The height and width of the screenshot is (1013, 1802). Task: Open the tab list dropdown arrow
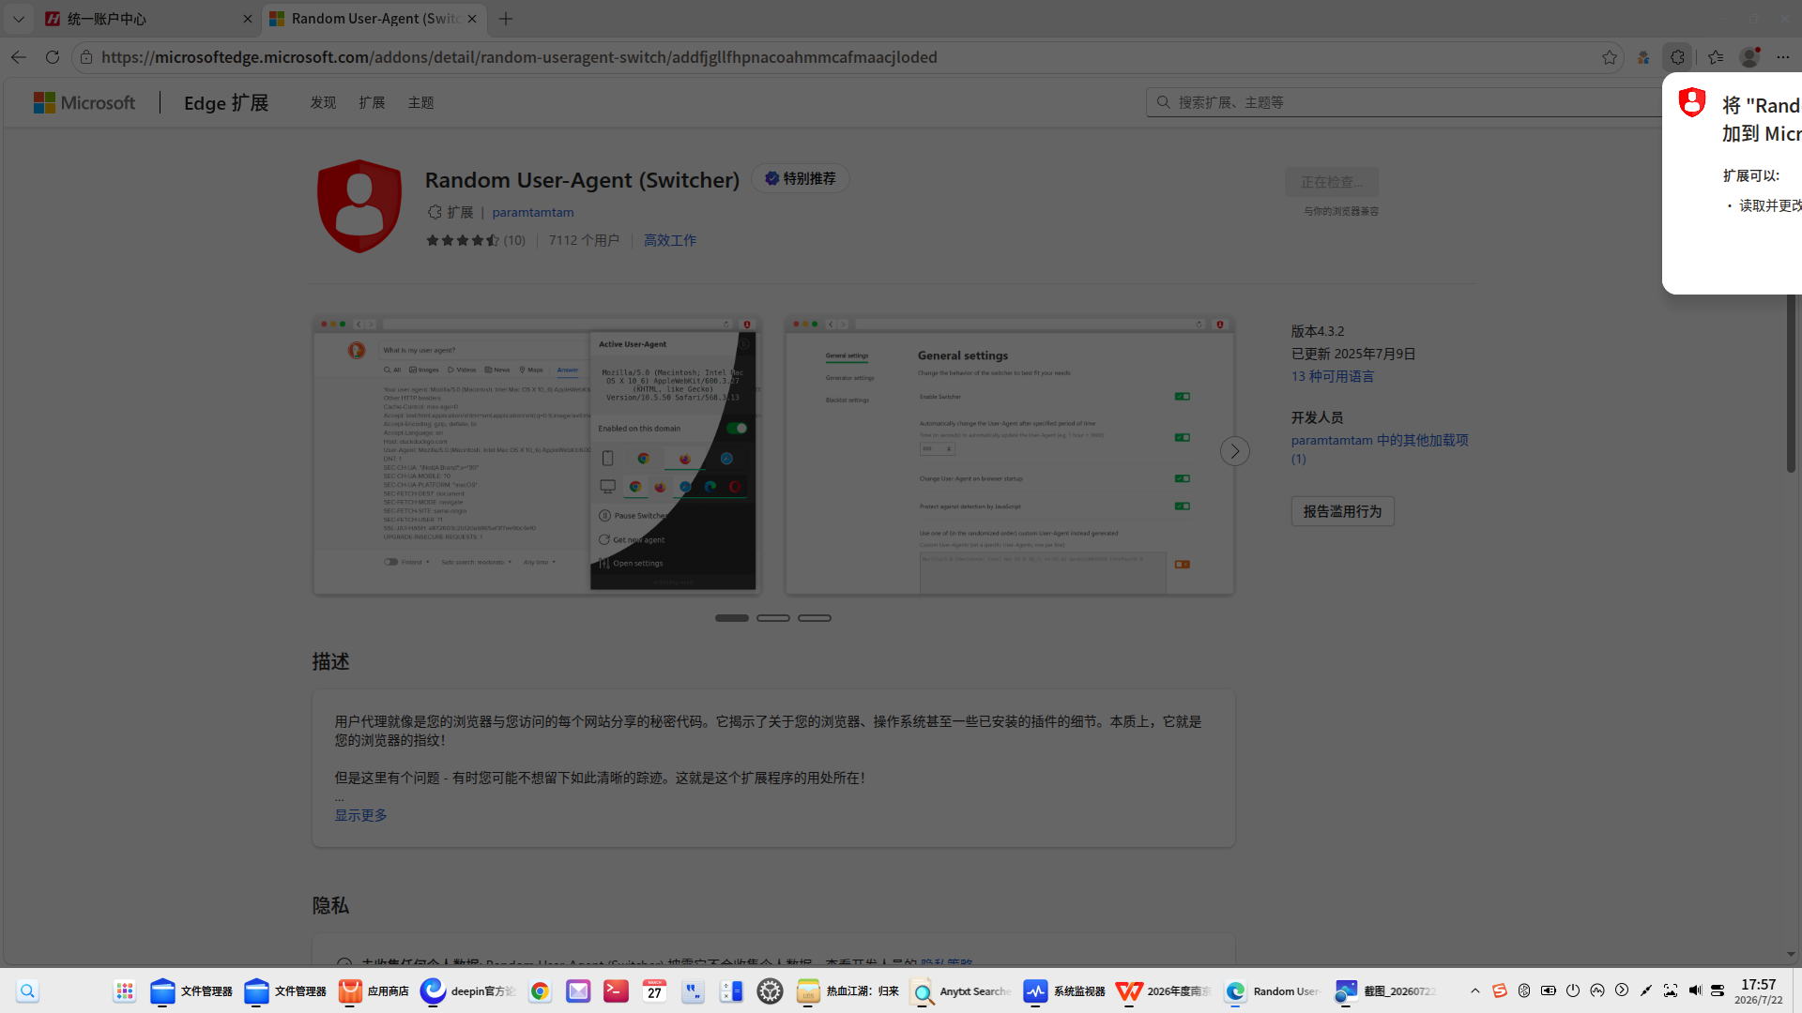tap(18, 19)
